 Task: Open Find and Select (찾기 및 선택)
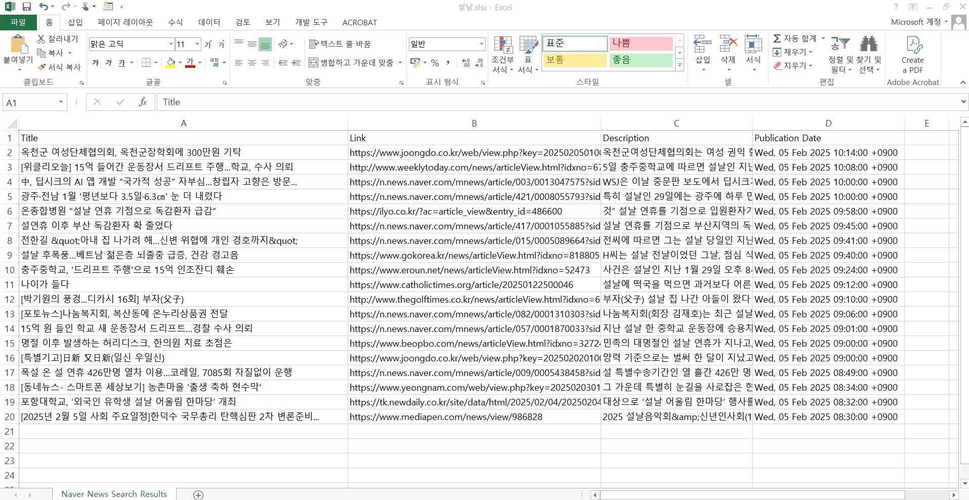[x=868, y=55]
